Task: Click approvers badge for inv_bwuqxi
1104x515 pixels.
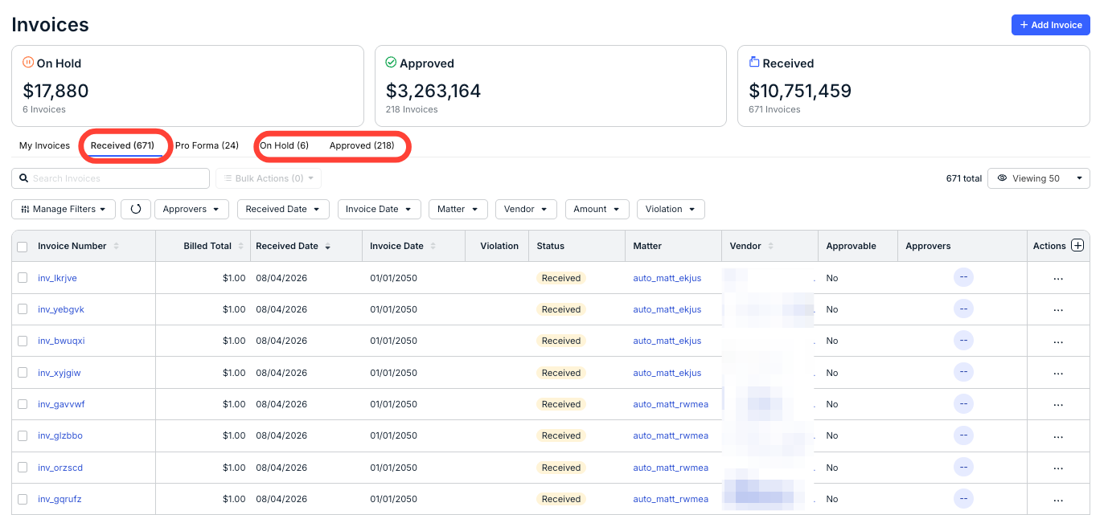Action: pos(963,341)
